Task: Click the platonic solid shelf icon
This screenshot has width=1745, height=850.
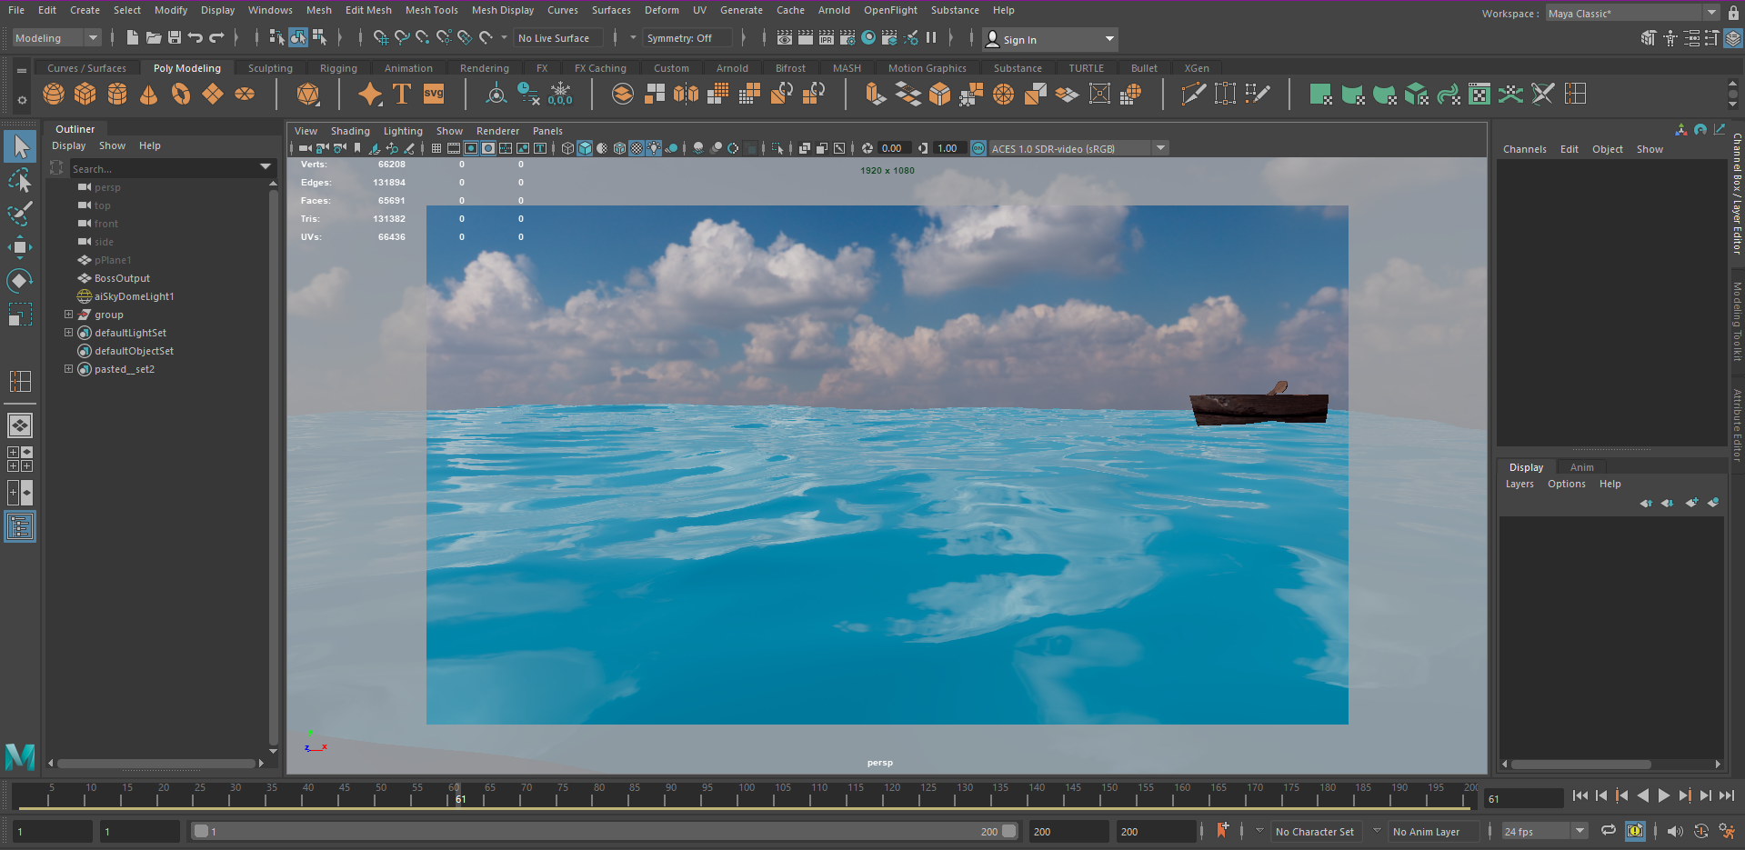Action: (308, 94)
